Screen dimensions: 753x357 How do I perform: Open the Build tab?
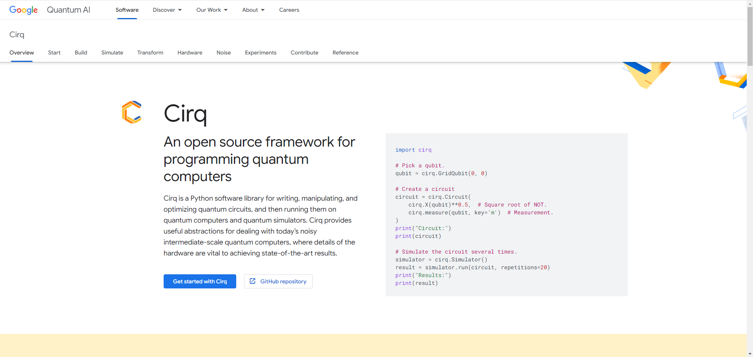tap(81, 53)
